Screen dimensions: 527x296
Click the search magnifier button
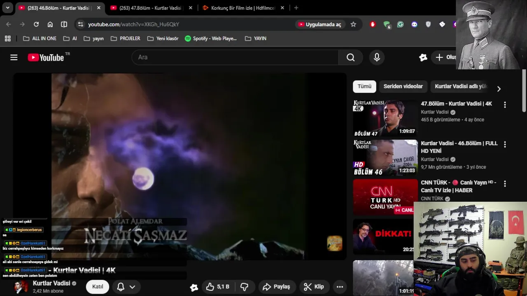pos(350,58)
